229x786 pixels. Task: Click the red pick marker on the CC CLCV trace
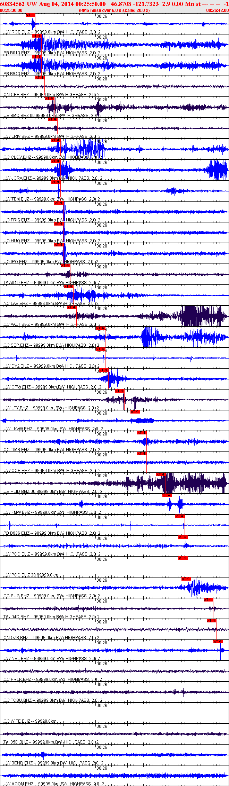(x=56, y=140)
